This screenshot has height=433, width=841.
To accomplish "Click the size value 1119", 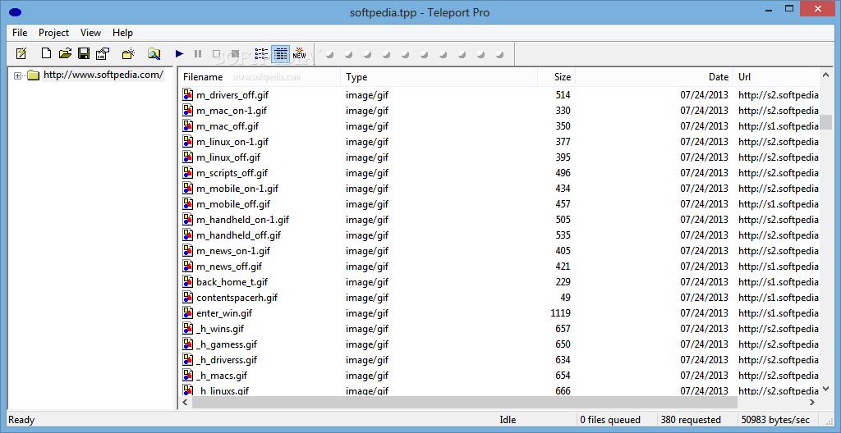I will (560, 313).
